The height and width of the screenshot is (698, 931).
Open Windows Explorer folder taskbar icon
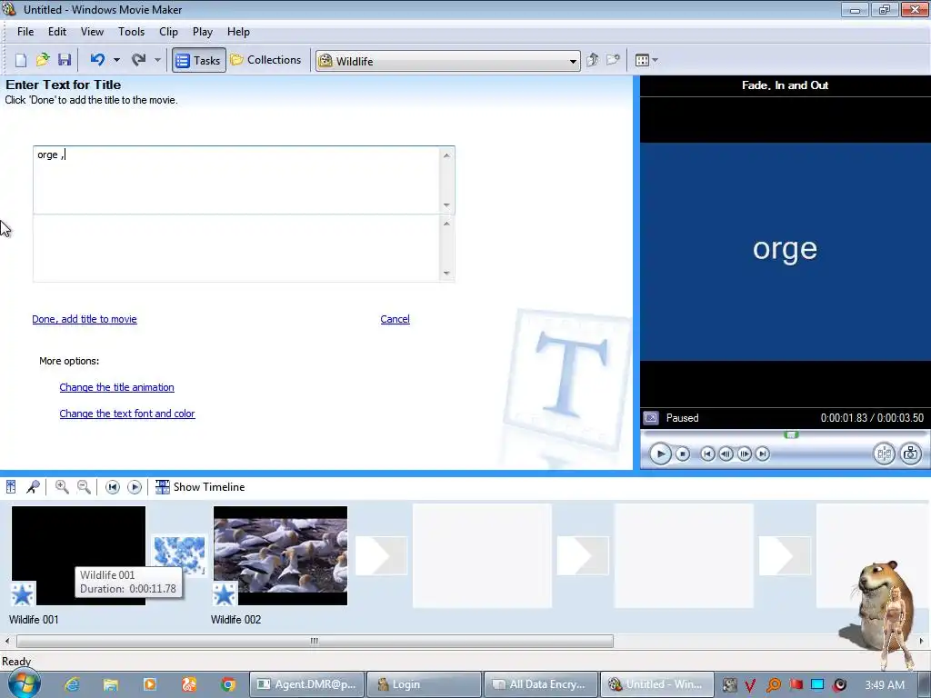pyautogui.click(x=111, y=684)
